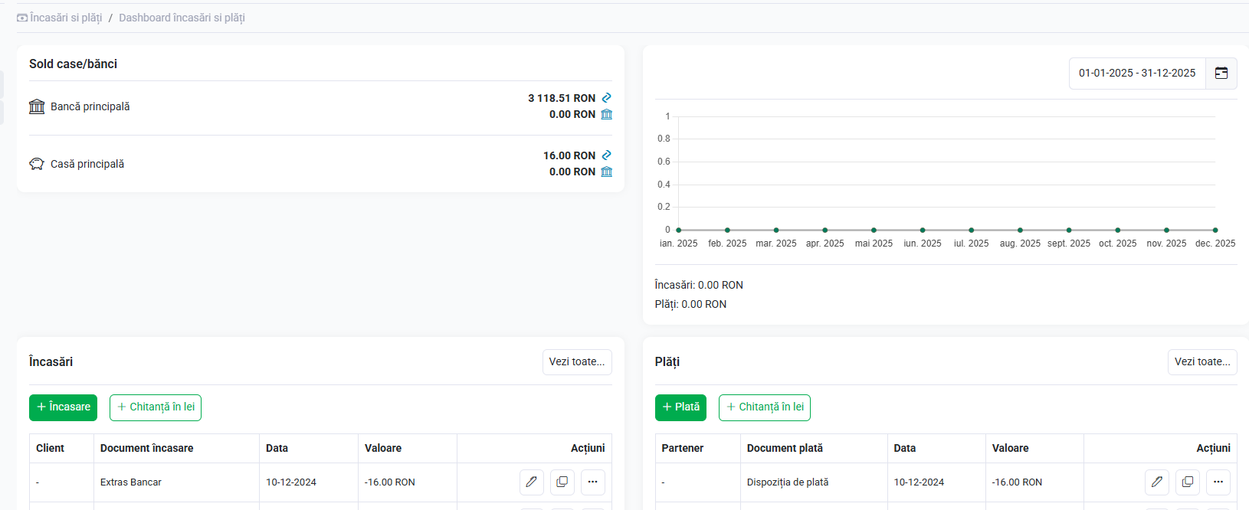This screenshot has height=510, width=1249.
Task: Edit the Dispoziția de plată row with the pencil
Action: pos(1157,482)
